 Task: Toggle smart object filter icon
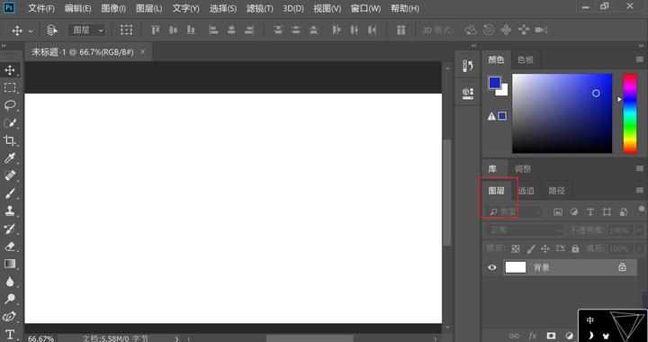coord(623,211)
